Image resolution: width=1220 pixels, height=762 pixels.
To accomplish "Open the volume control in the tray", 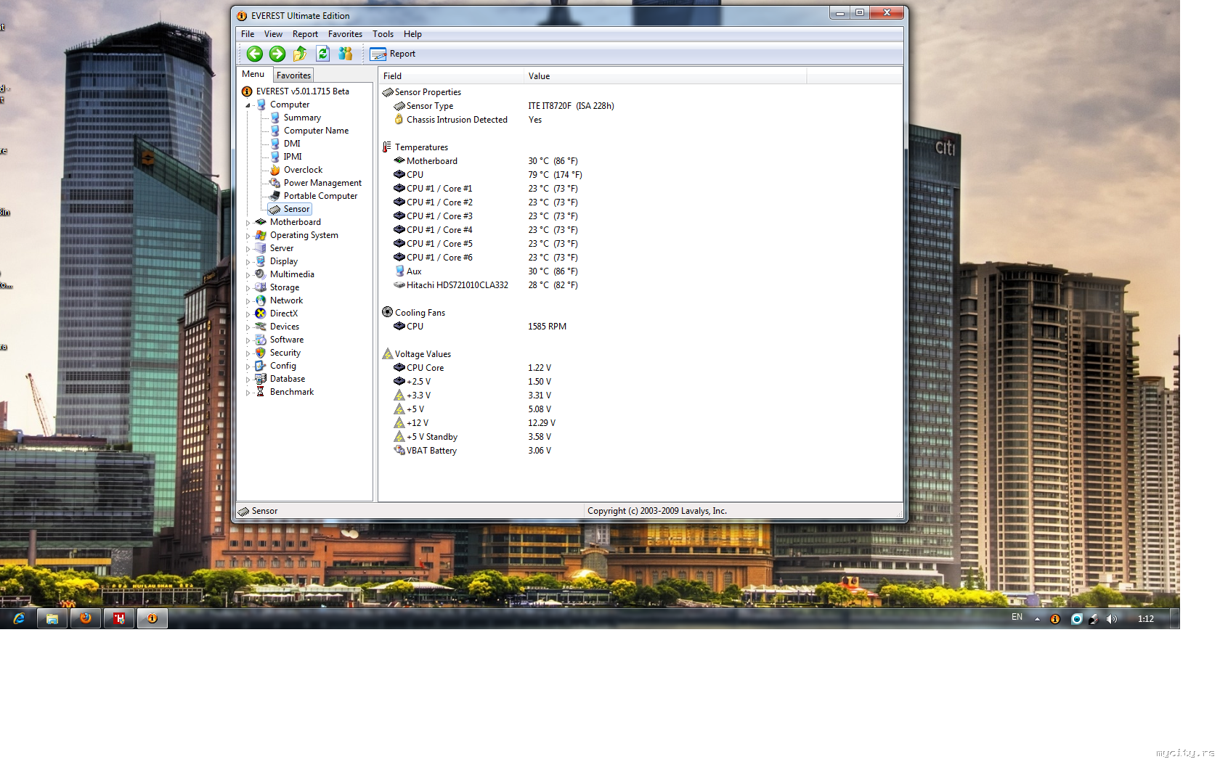I will pyautogui.click(x=1112, y=619).
